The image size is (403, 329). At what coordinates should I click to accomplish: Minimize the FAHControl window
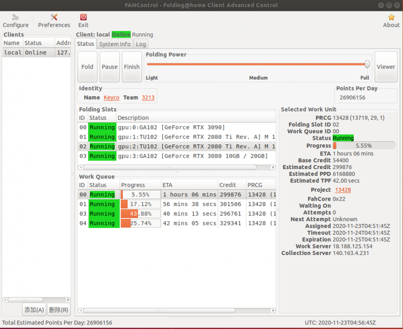[x=381, y=5]
